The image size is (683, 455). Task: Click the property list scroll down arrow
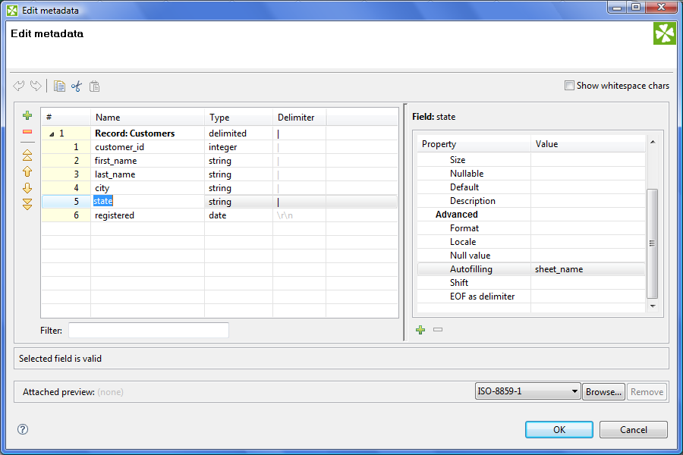point(653,306)
